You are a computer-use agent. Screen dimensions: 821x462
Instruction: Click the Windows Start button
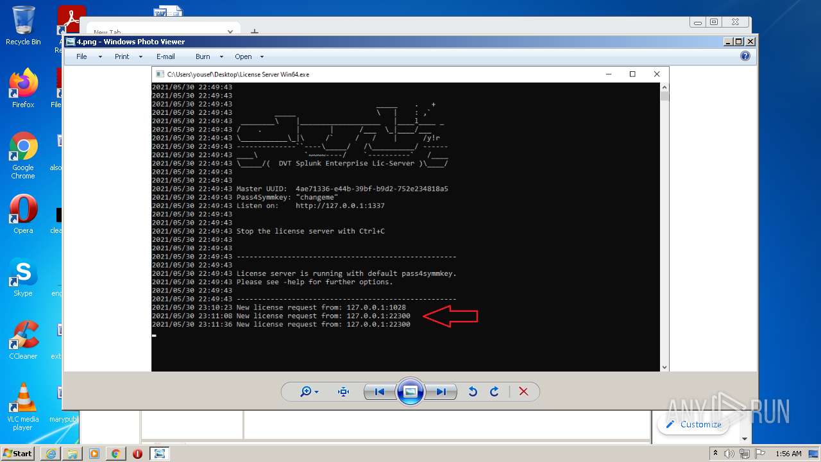[x=17, y=453]
